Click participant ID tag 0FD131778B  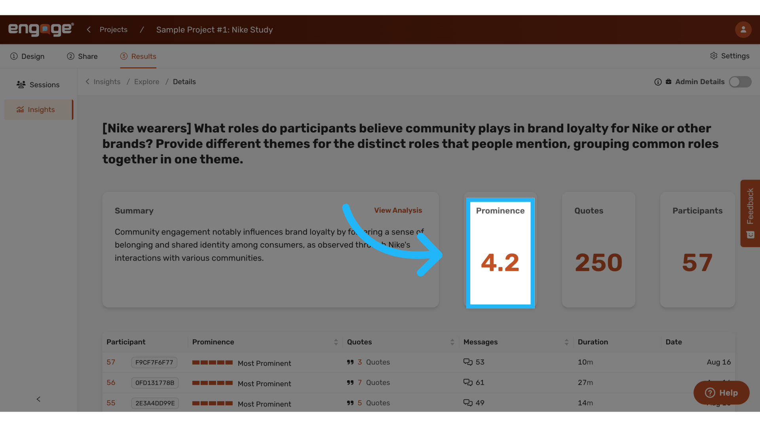coord(155,383)
